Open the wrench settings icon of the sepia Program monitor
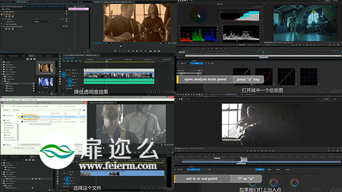 coord(169,43)
